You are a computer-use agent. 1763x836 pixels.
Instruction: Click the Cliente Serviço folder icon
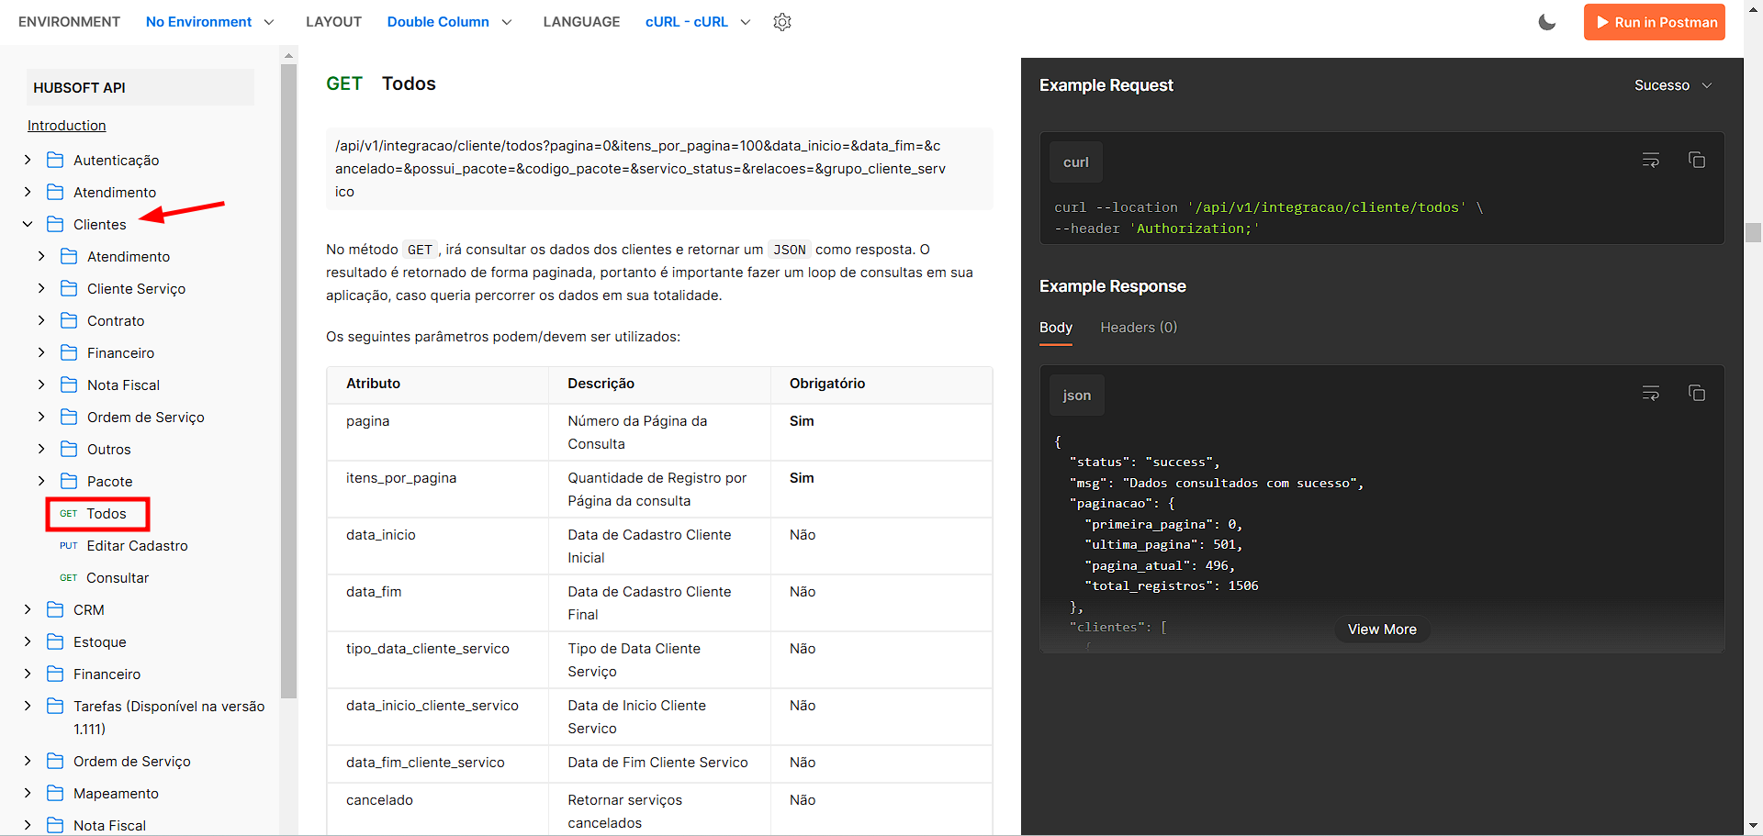(69, 288)
